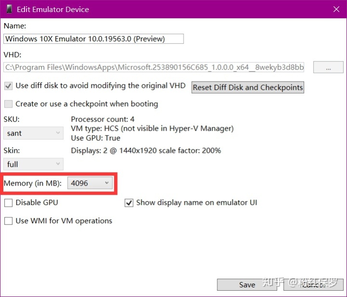Viewport: 347px width, 297px height.
Task: Expand the Memory (in MB) dropdown
Action: click(90, 183)
